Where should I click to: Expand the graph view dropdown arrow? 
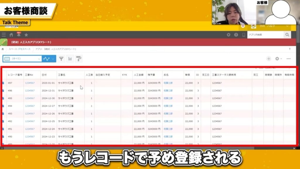(53, 59)
